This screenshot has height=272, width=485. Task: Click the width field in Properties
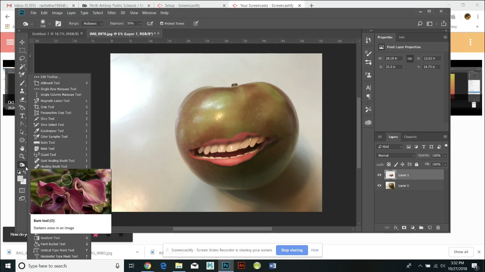(394, 58)
